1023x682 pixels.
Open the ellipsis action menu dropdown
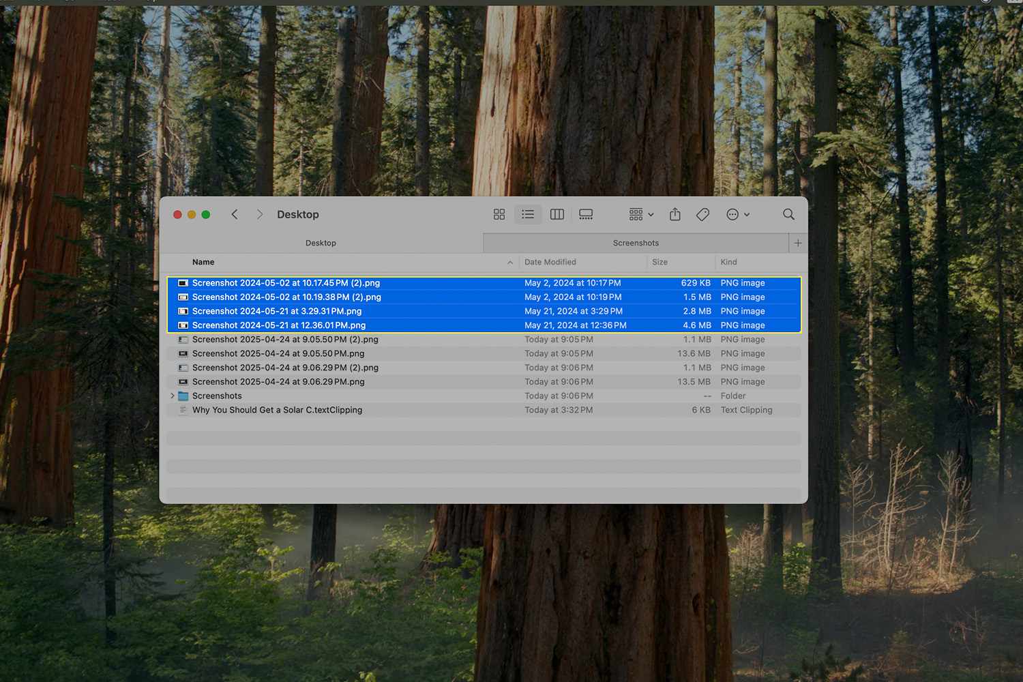pos(738,215)
